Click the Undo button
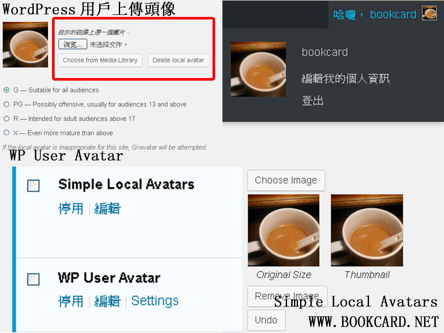Viewport: 444px width, 333px height. [x=266, y=320]
